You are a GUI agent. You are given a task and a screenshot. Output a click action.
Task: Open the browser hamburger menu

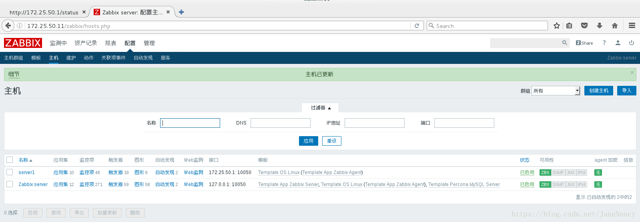(632, 26)
